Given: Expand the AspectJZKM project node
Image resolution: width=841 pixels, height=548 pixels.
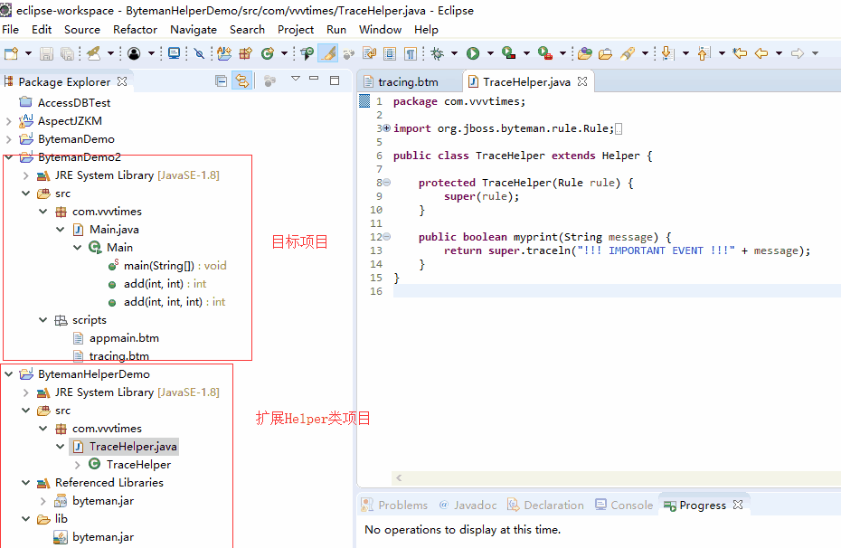Looking at the screenshot, I should (x=8, y=121).
